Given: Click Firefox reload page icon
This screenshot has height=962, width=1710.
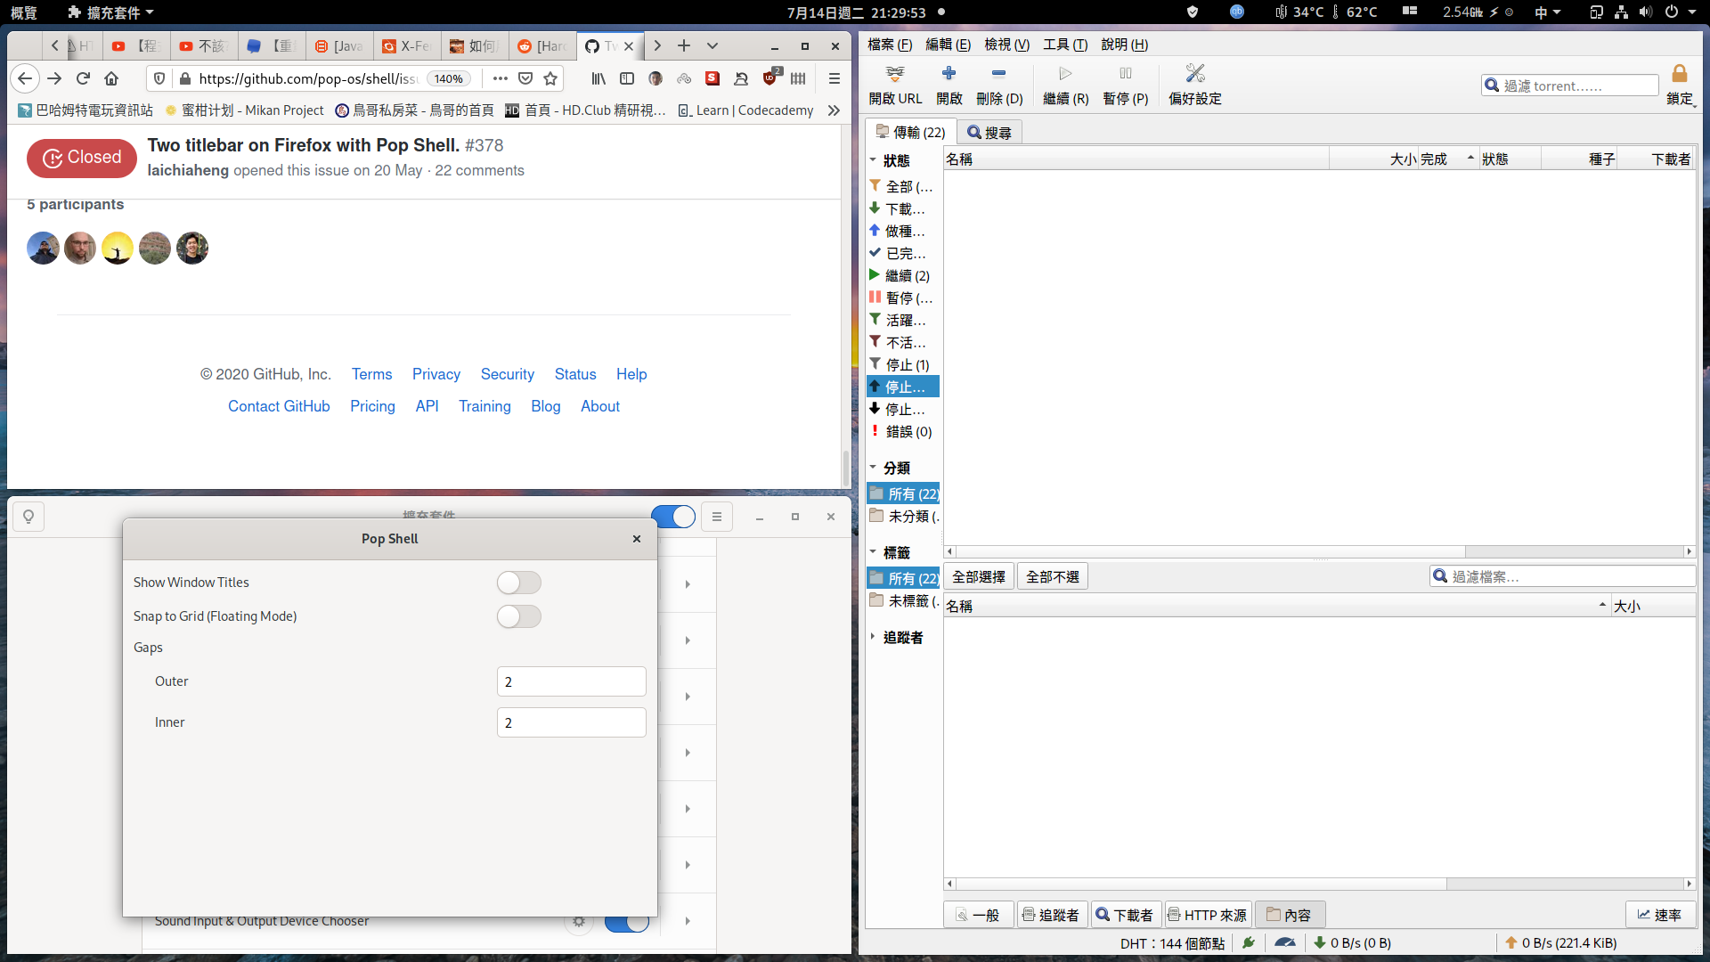Looking at the screenshot, I should click(83, 78).
